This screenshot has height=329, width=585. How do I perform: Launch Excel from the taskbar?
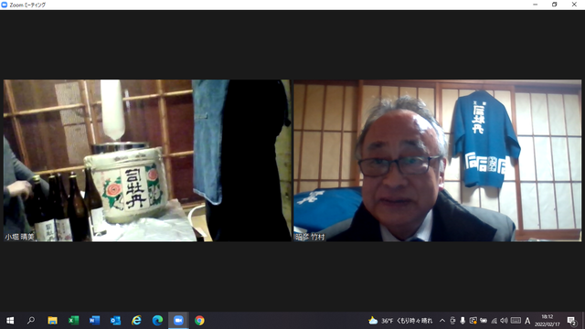pyautogui.click(x=73, y=321)
